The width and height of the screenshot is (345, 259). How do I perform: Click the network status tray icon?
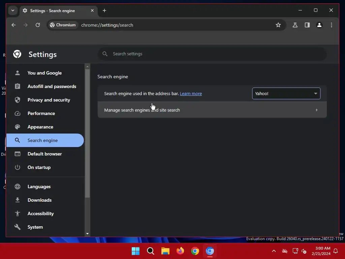coord(295,251)
